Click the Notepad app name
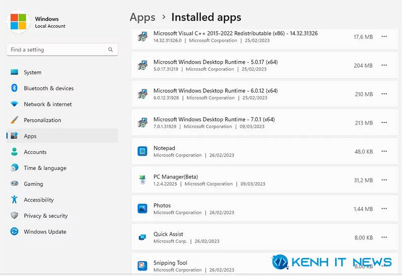 coord(164,148)
